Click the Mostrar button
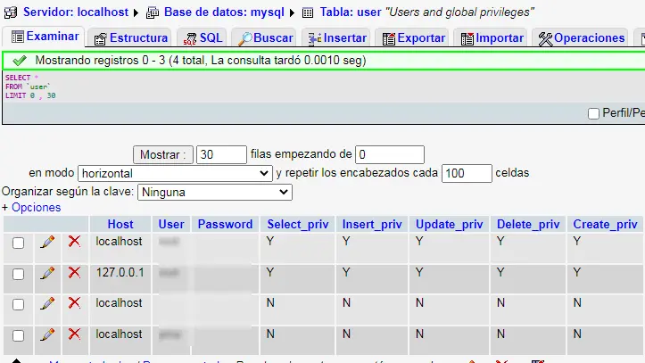Image resolution: width=645 pixels, height=363 pixels. [x=163, y=155]
